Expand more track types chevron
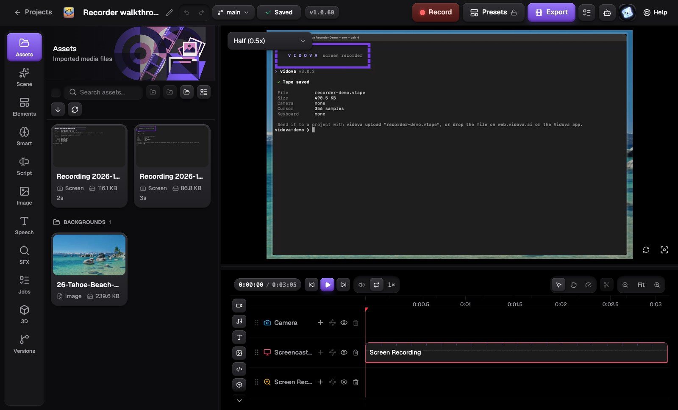This screenshot has width=678, height=410. (x=239, y=400)
